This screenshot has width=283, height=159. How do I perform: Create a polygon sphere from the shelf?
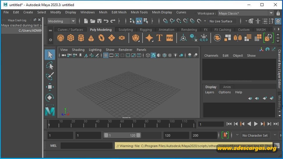pos(61,38)
